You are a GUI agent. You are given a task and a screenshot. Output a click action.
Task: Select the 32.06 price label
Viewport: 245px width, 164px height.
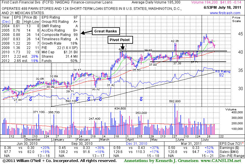click(x=40, y=79)
